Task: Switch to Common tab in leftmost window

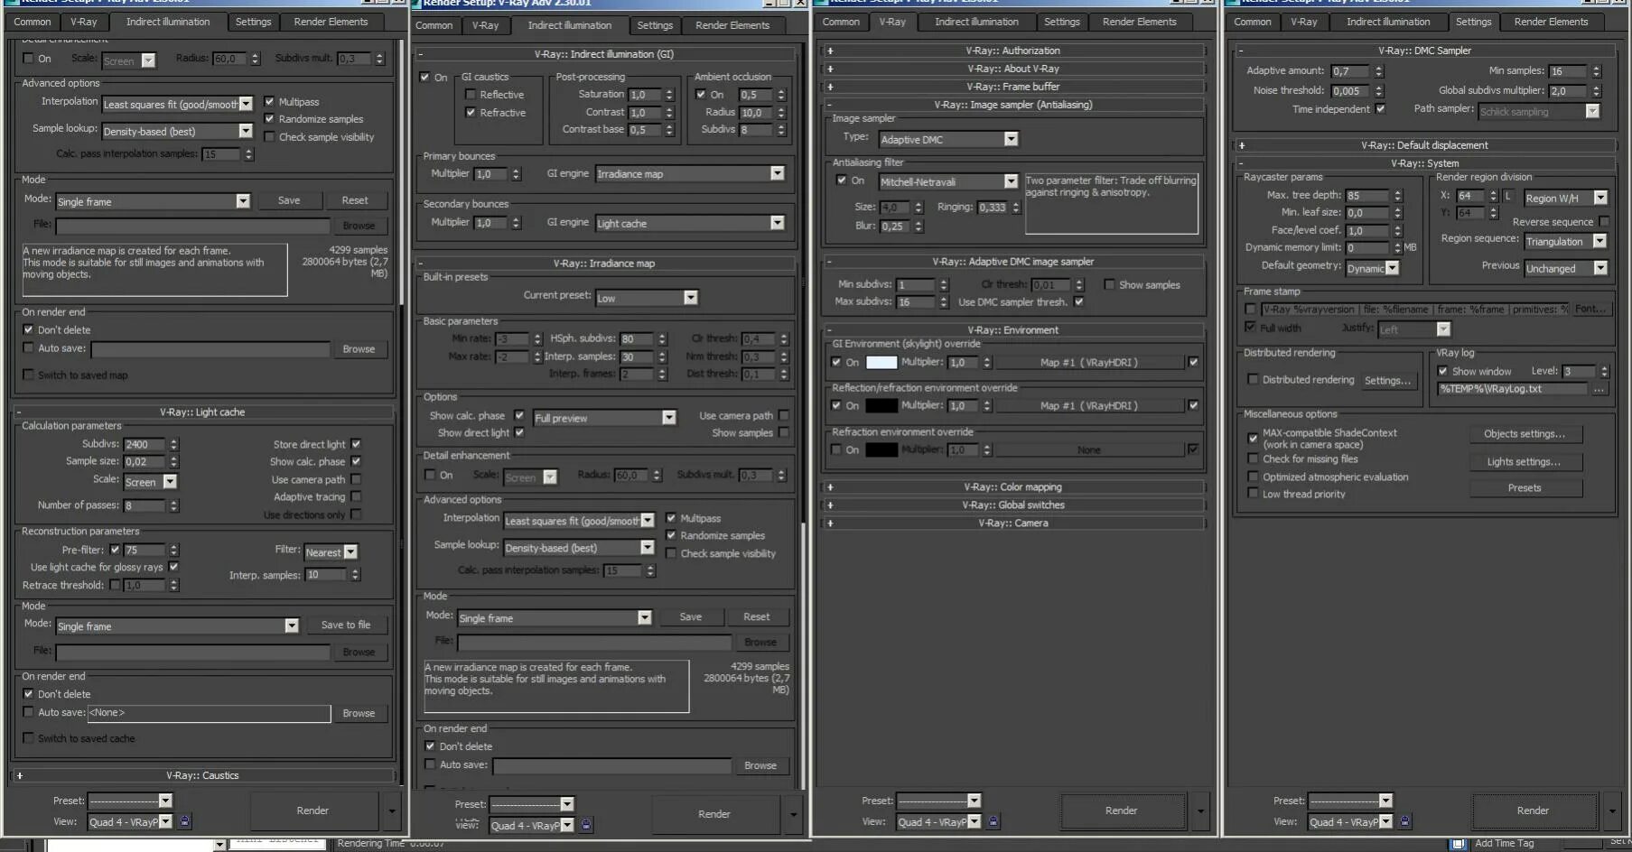Action: [x=33, y=22]
